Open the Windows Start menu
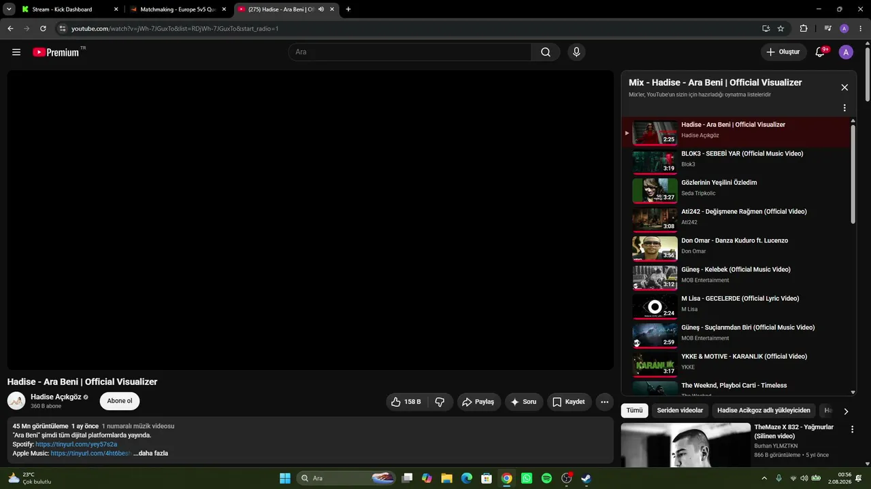 tap(285, 478)
